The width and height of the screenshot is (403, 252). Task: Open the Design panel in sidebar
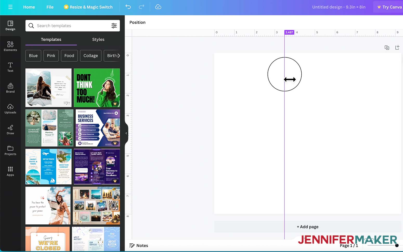tap(10, 25)
